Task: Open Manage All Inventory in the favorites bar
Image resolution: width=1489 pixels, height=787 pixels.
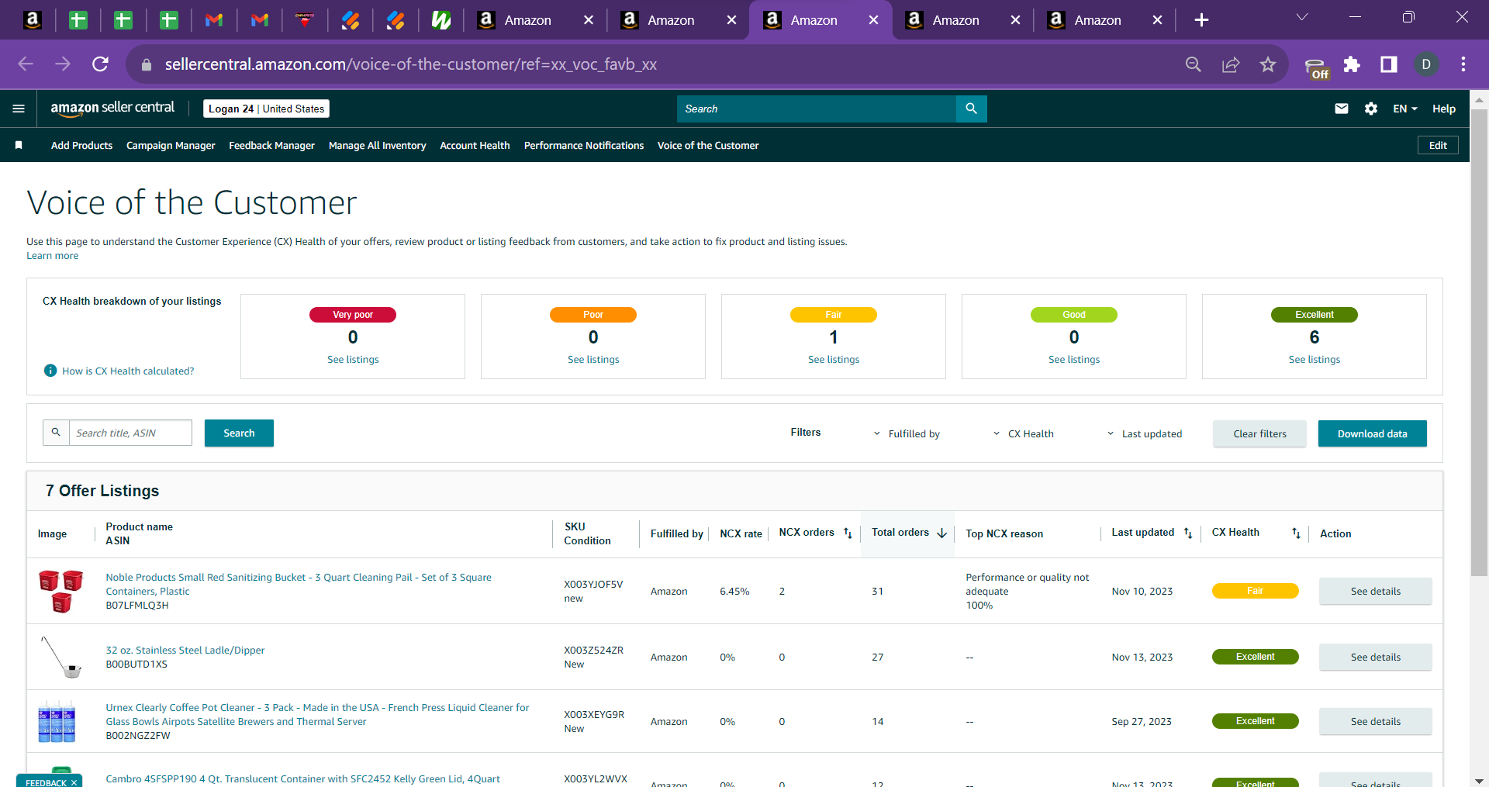Action: tap(377, 145)
